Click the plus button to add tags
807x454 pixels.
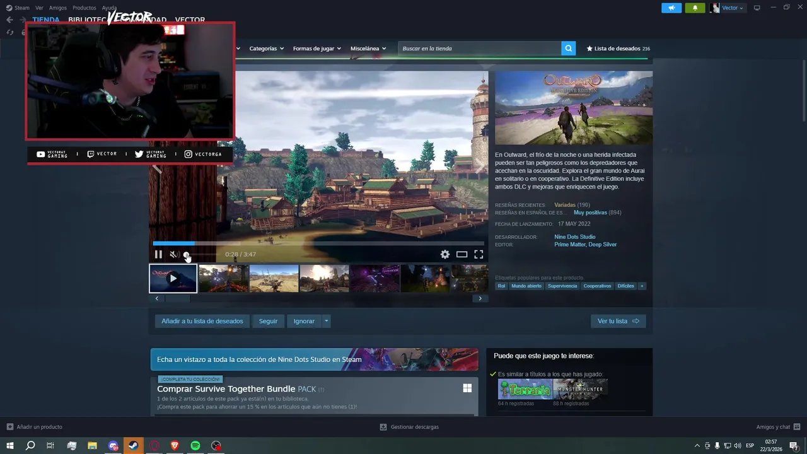[642, 286]
